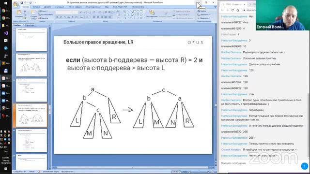Select the highlighted LR rotation slide thumbnail

pyautogui.click(x=31, y=116)
